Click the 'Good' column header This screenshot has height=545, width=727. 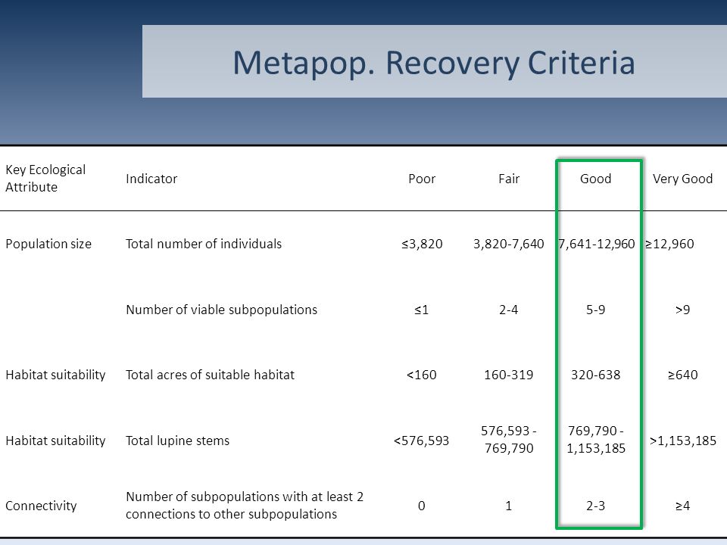[596, 179]
